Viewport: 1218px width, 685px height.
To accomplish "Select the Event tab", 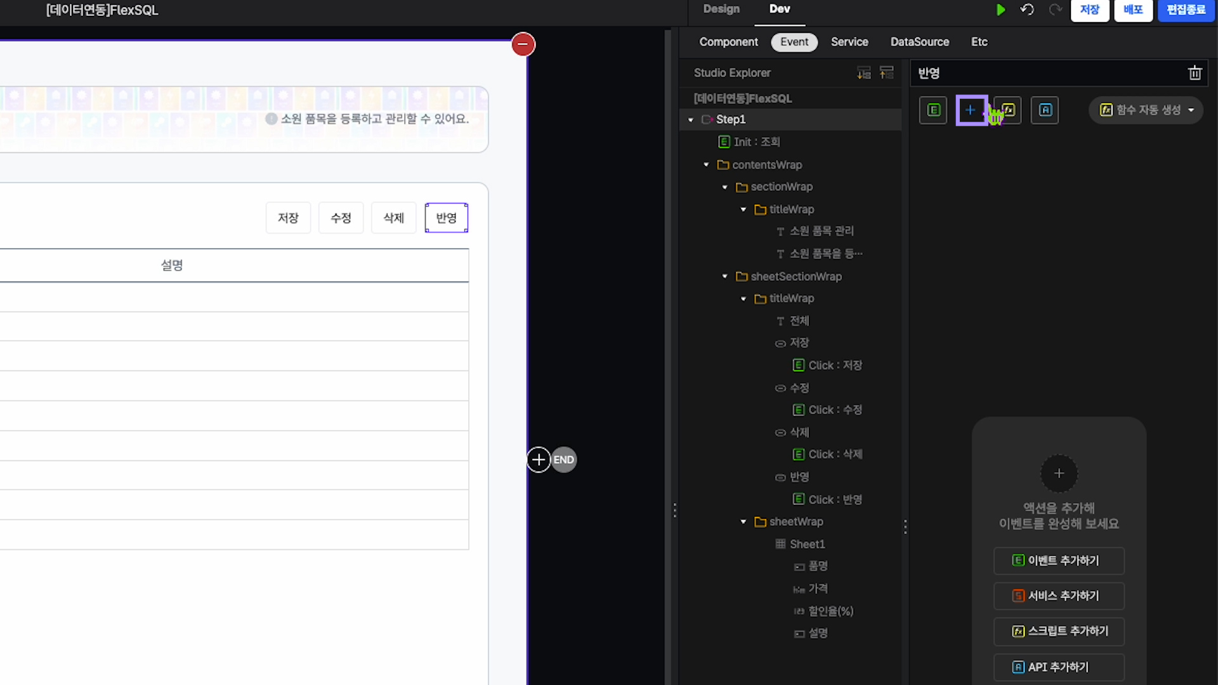I will pyautogui.click(x=794, y=42).
